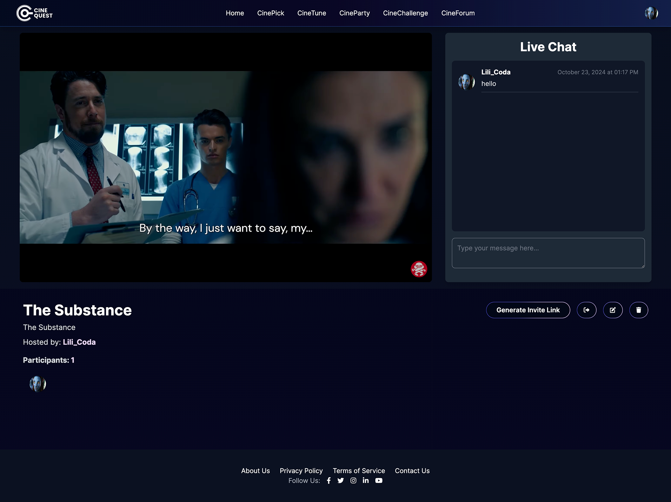Image resolution: width=671 pixels, height=502 pixels.
Task: Click the video player showing The Substance
Action: tap(226, 158)
